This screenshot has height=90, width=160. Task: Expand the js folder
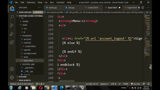click(x=24, y=32)
